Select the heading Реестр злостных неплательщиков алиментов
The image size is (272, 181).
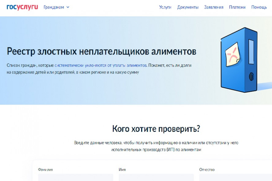tap(101, 51)
